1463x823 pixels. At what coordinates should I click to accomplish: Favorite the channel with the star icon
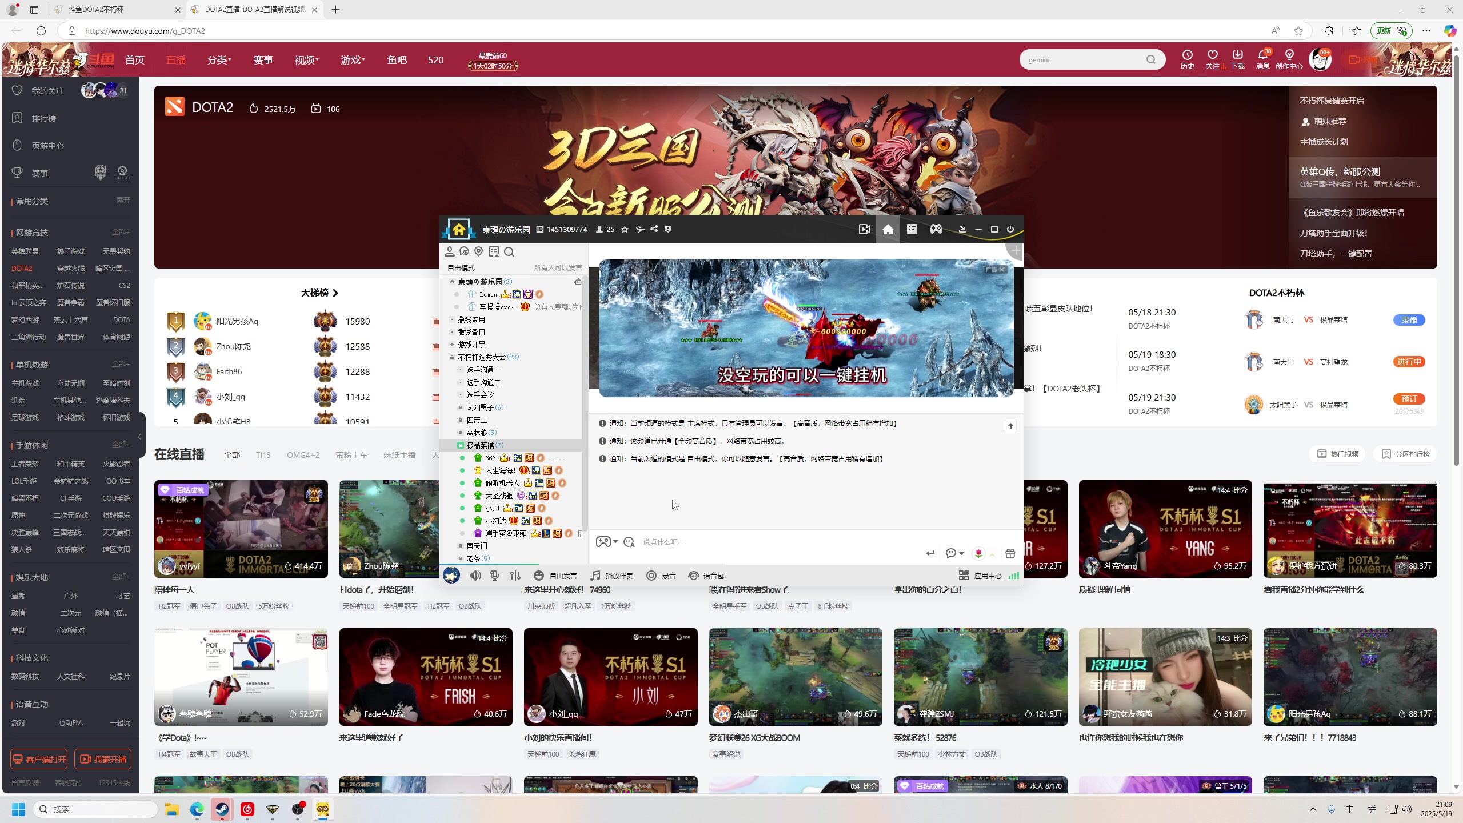click(x=625, y=229)
